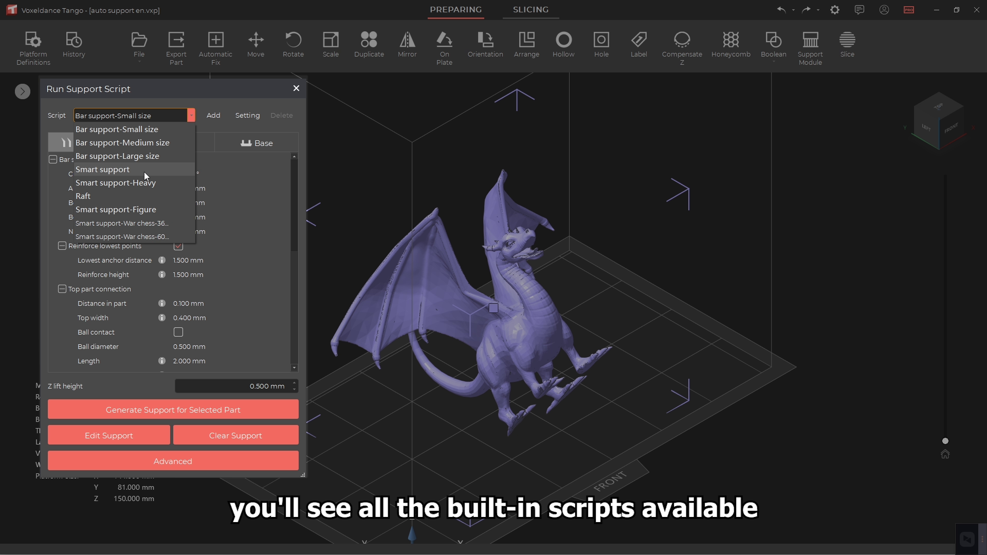The image size is (987, 555).
Task: Choose Smart support-War chess-36 script
Action: pyautogui.click(x=134, y=223)
